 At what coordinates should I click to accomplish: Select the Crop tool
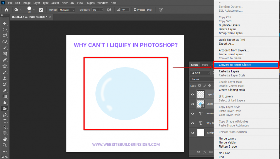coord(4,48)
